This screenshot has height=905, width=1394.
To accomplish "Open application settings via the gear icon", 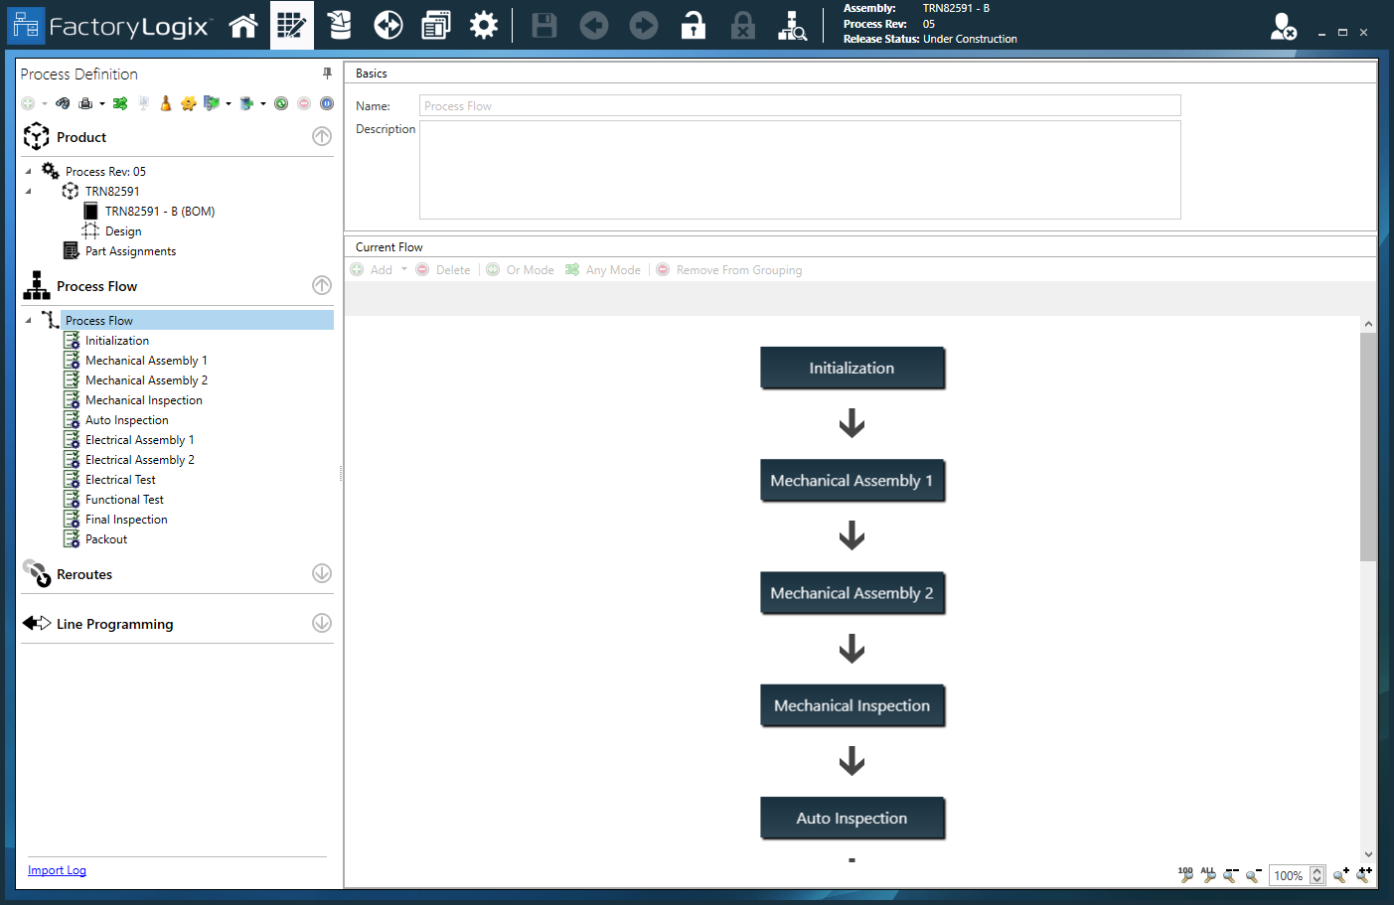I will pyautogui.click(x=484, y=25).
